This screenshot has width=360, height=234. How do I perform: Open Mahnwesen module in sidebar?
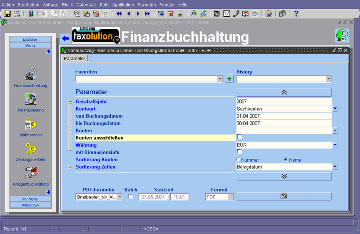click(x=30, y=127)
